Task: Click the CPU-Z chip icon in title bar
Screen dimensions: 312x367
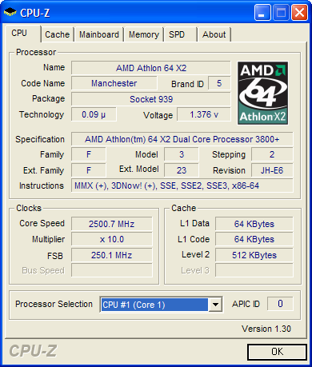Action: [x=10, y=12]
